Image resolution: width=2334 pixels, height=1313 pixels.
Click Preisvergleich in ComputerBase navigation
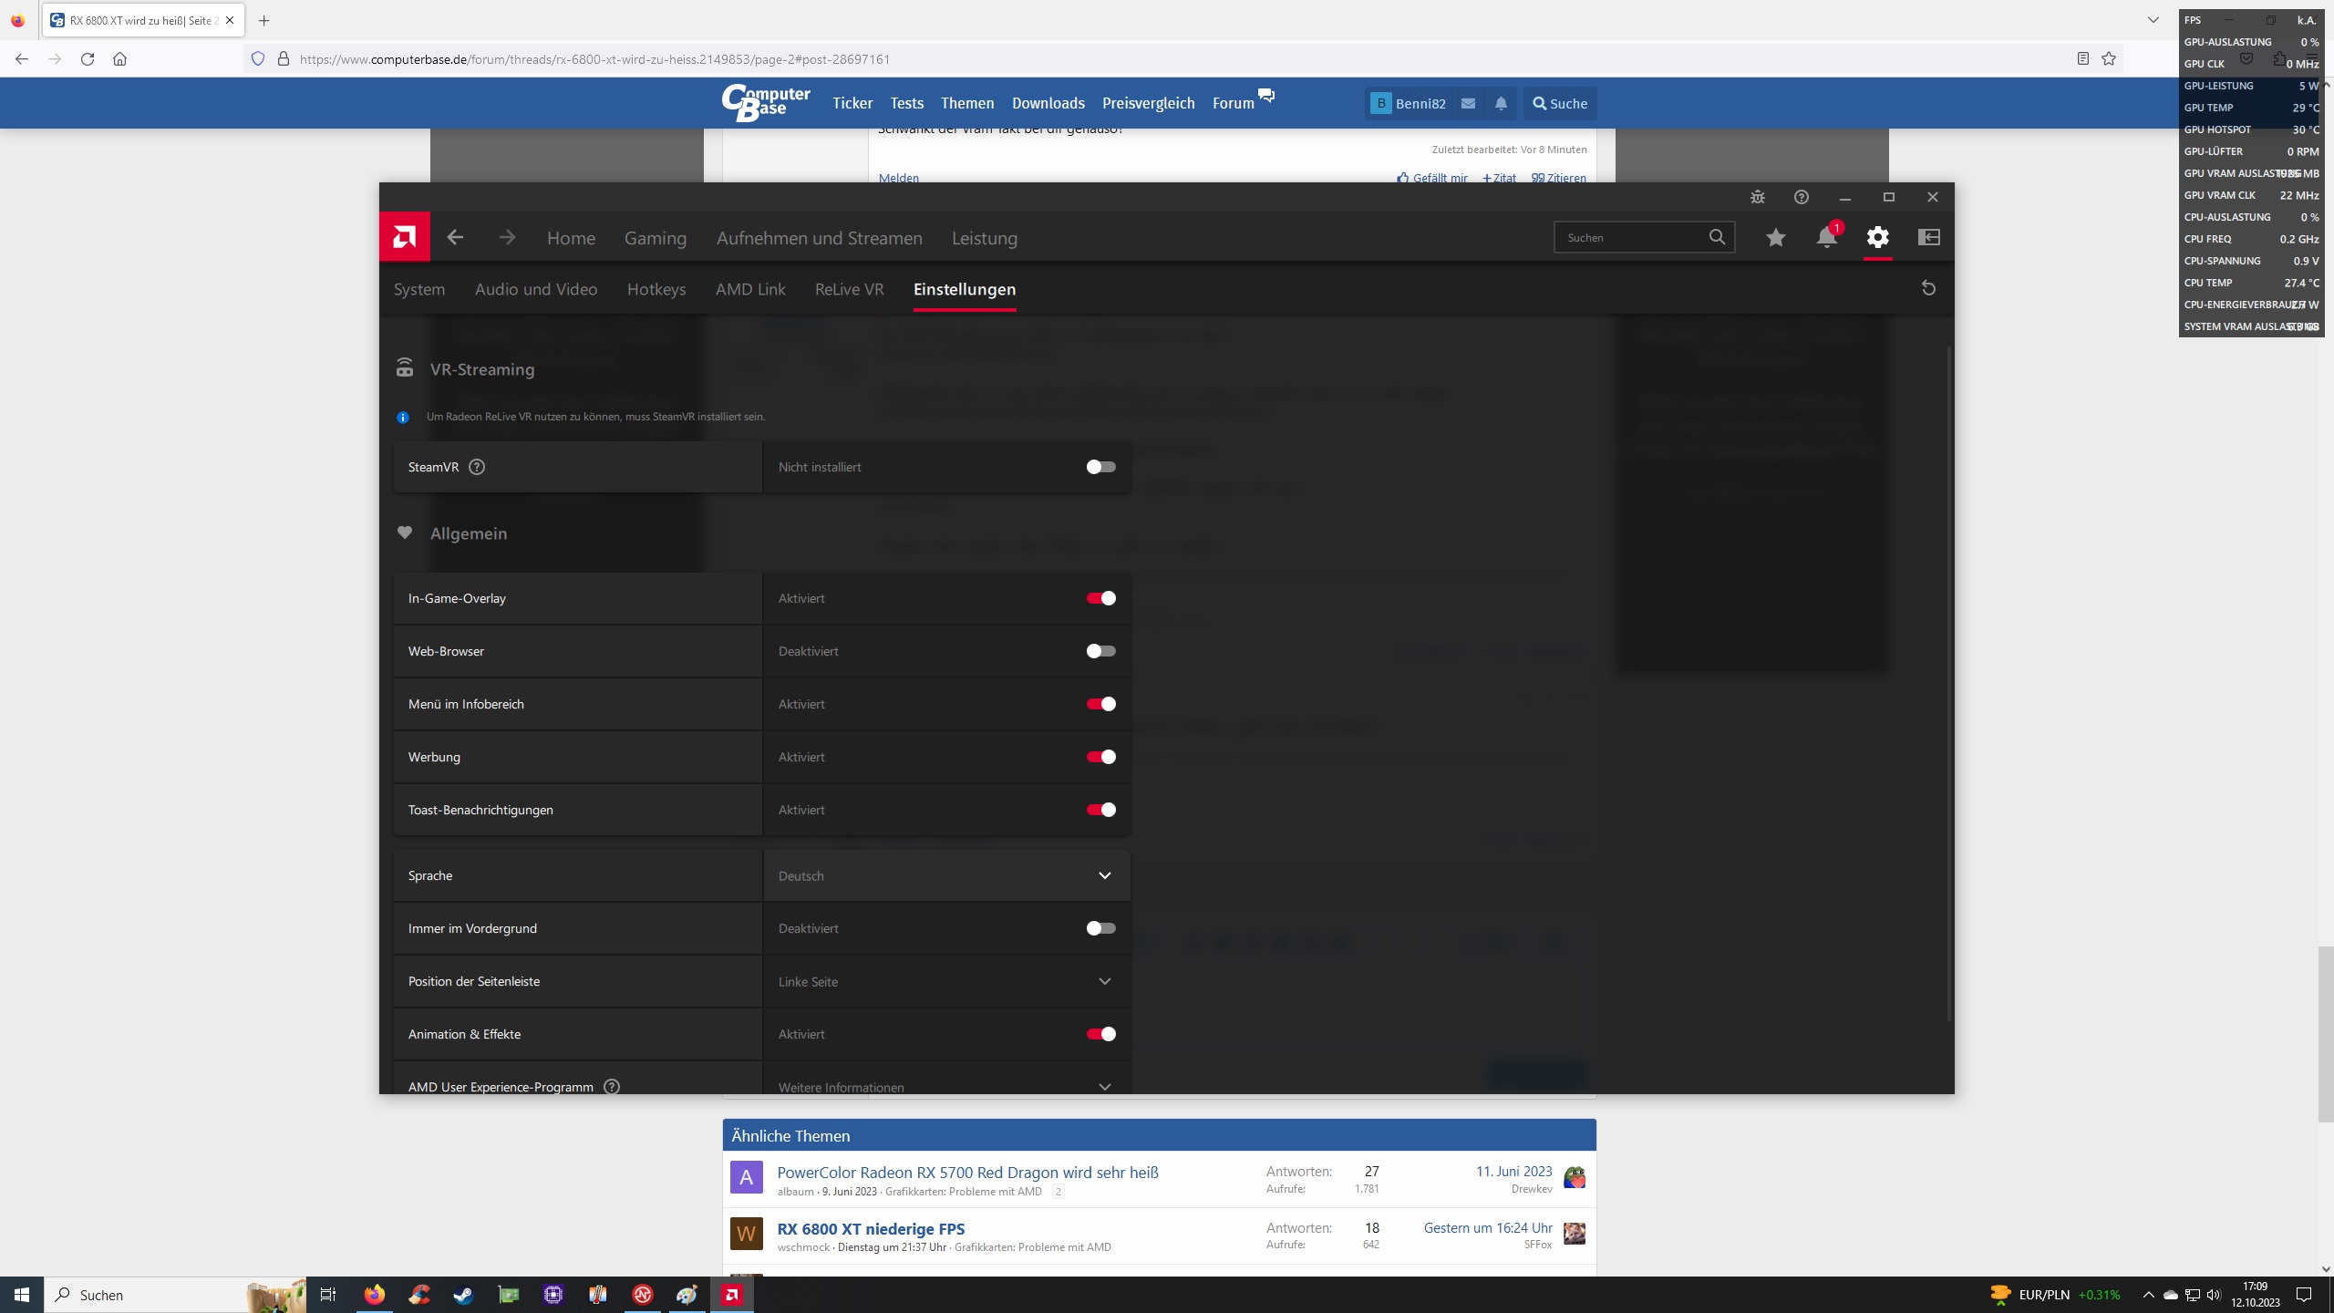pyautogui.click(x=1148, y=103)
